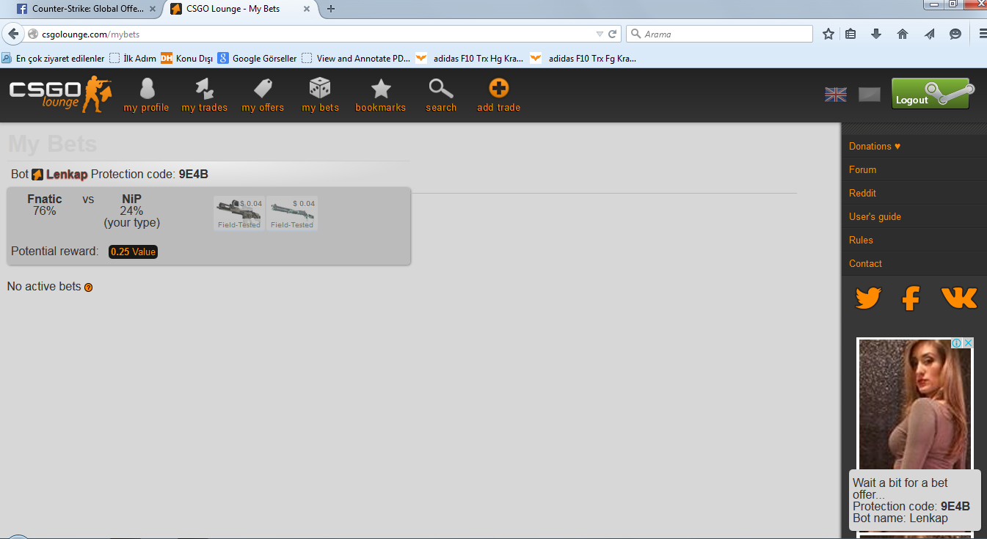Screen dimensions: 987x539
Task: Reload the page with the refresh icon
Action: click(x=612, y=34)
